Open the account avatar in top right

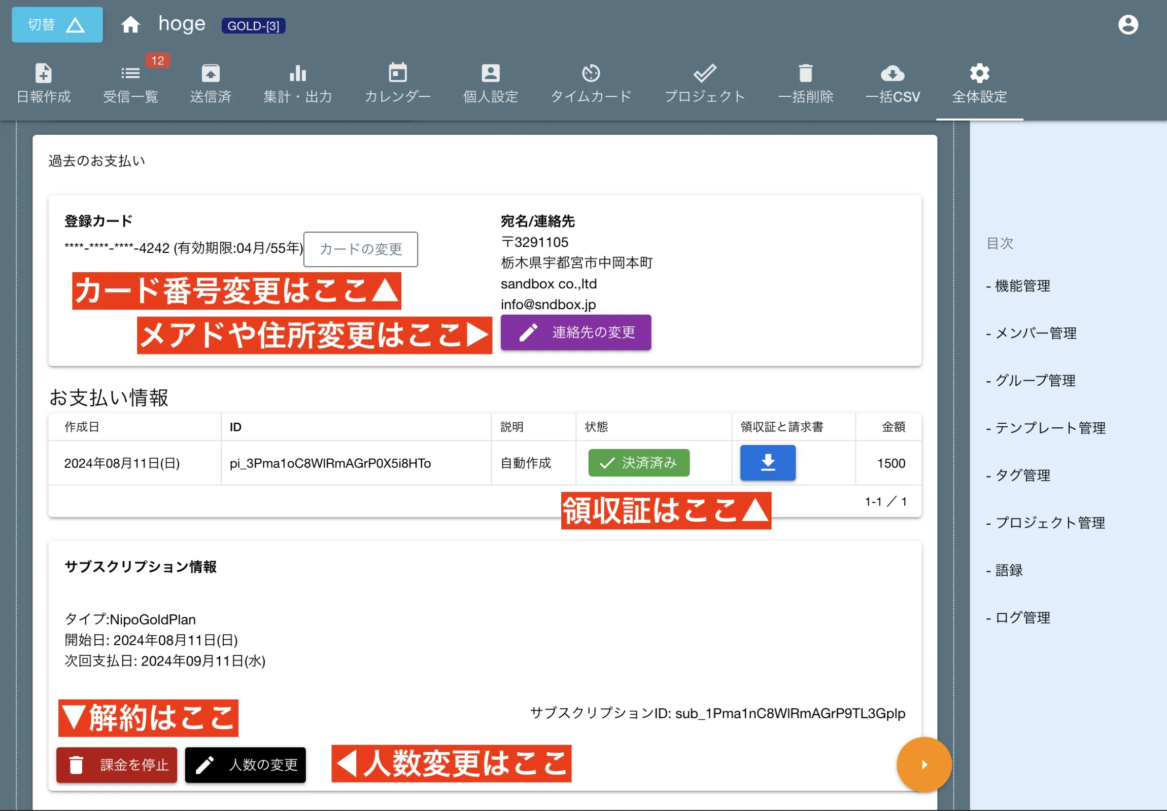[x=1128, y=24]
